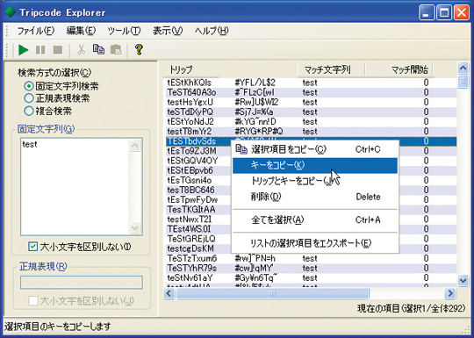
Task: Click the horizontal scrollbar thumb
Action: click(x=272, y=293)
